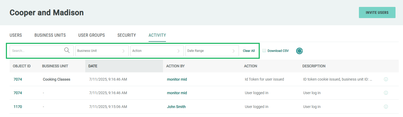Screen dimensions: 403x117
Task: Expand the Action filter dropdown
Action: click(x=157, y=51)
